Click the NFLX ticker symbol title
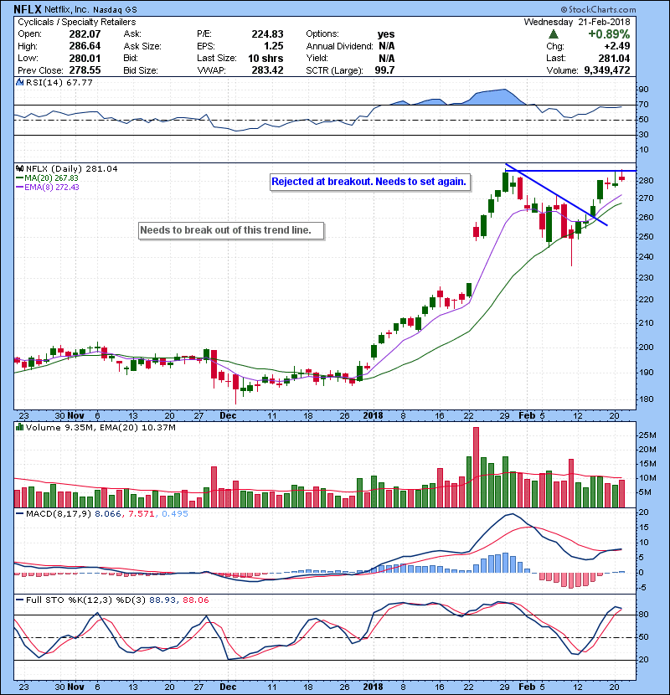Viewport: 670px width, 695px height. pyautogui.click(x=28, y=9)
